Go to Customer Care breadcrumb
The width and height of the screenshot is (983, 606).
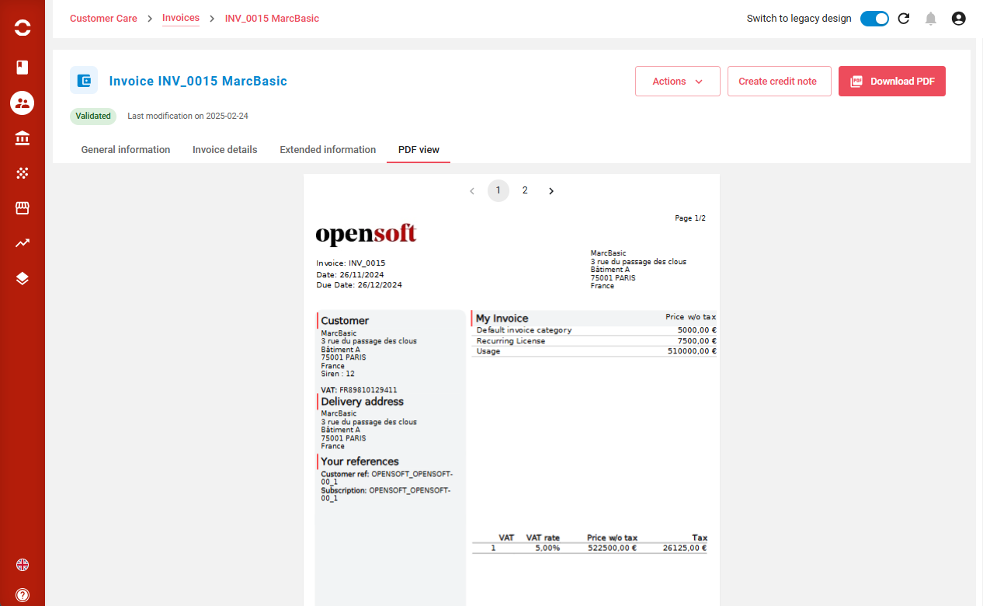pyautogui.click(x=103, y=19)
